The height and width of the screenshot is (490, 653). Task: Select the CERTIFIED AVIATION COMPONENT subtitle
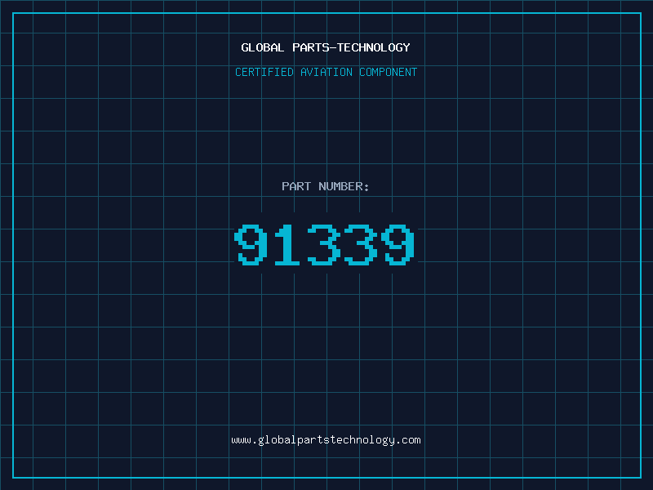(326, 72)
